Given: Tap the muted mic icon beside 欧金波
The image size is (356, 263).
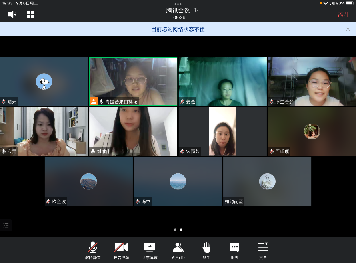Looking at the screenshot, I should click(48, 201).
